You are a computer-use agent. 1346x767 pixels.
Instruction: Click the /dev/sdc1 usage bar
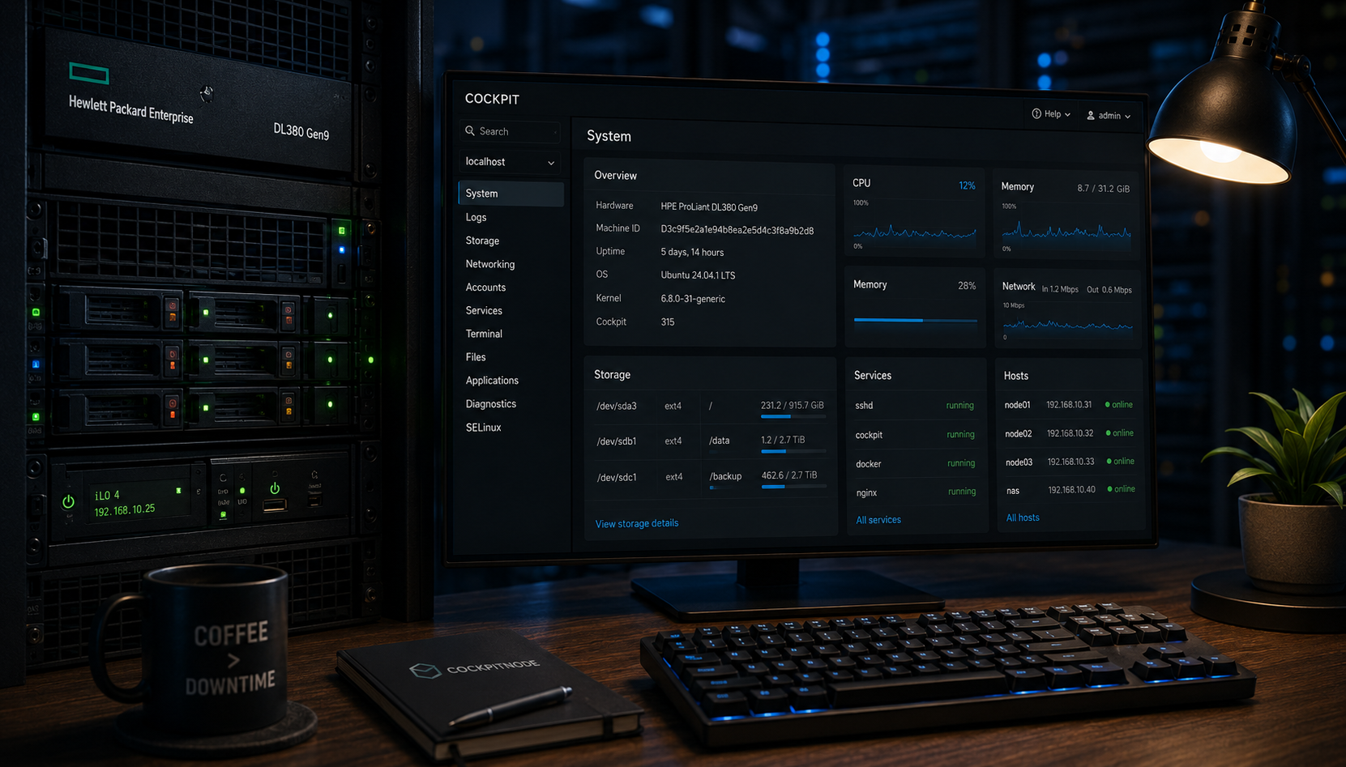pos(794,487)
